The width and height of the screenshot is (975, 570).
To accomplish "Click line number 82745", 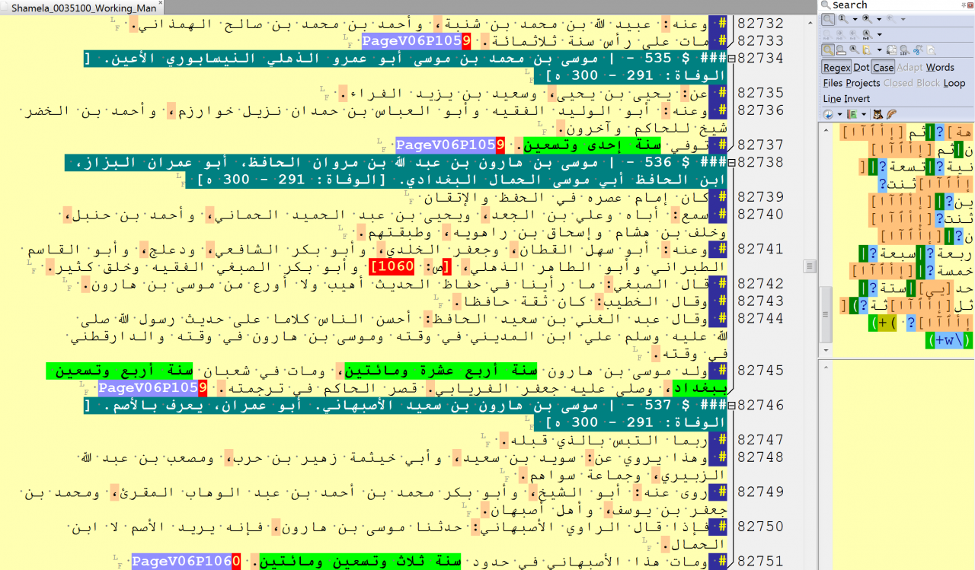I will (760, 371).
